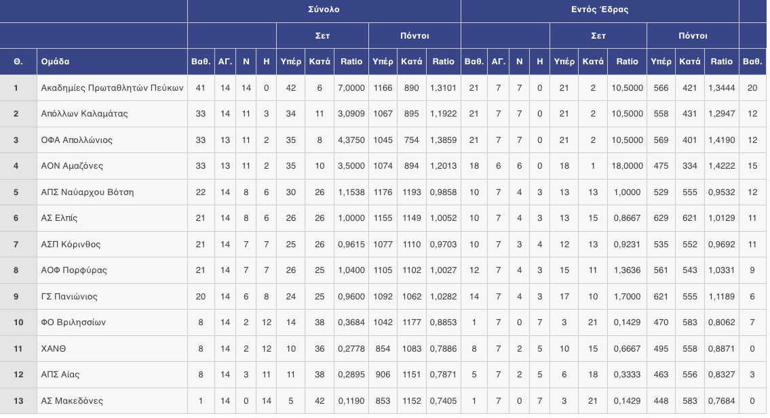
Task: Click set ratio value 3,5000
Action: click(x=351, y=166)
